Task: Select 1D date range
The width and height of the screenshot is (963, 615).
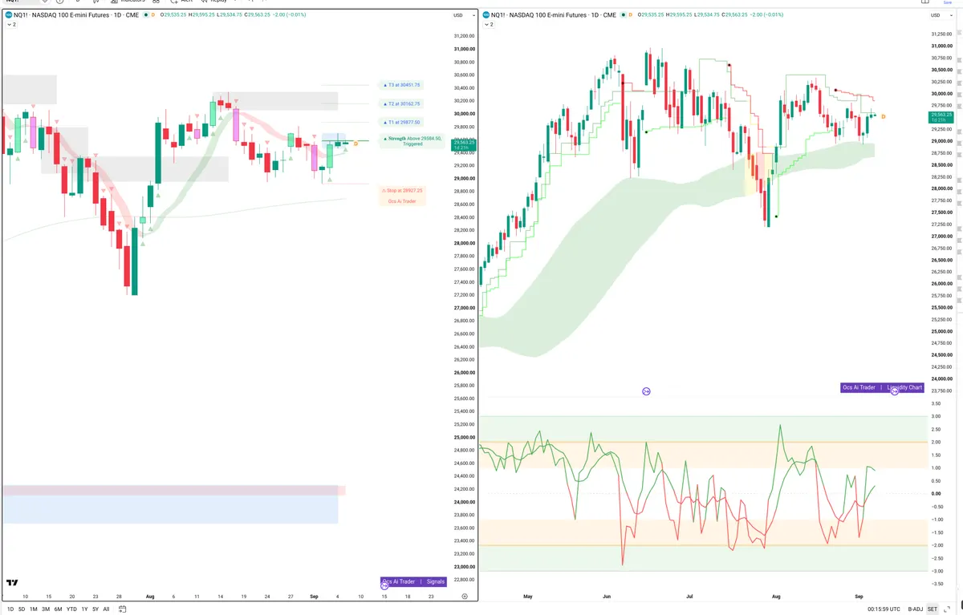Action: [x=10, y=609]
